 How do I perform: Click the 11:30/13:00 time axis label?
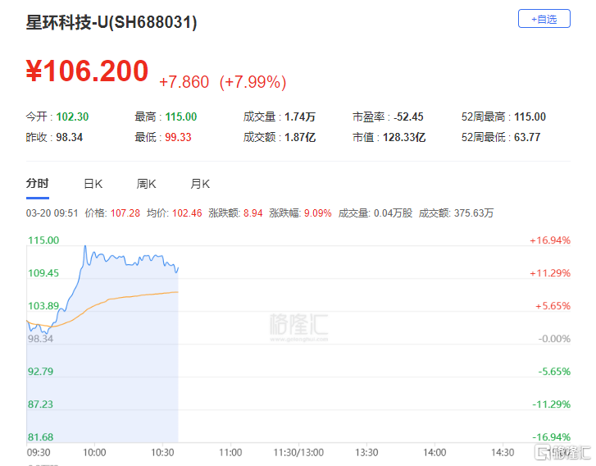pyautogui.click(x=298, y=453)
